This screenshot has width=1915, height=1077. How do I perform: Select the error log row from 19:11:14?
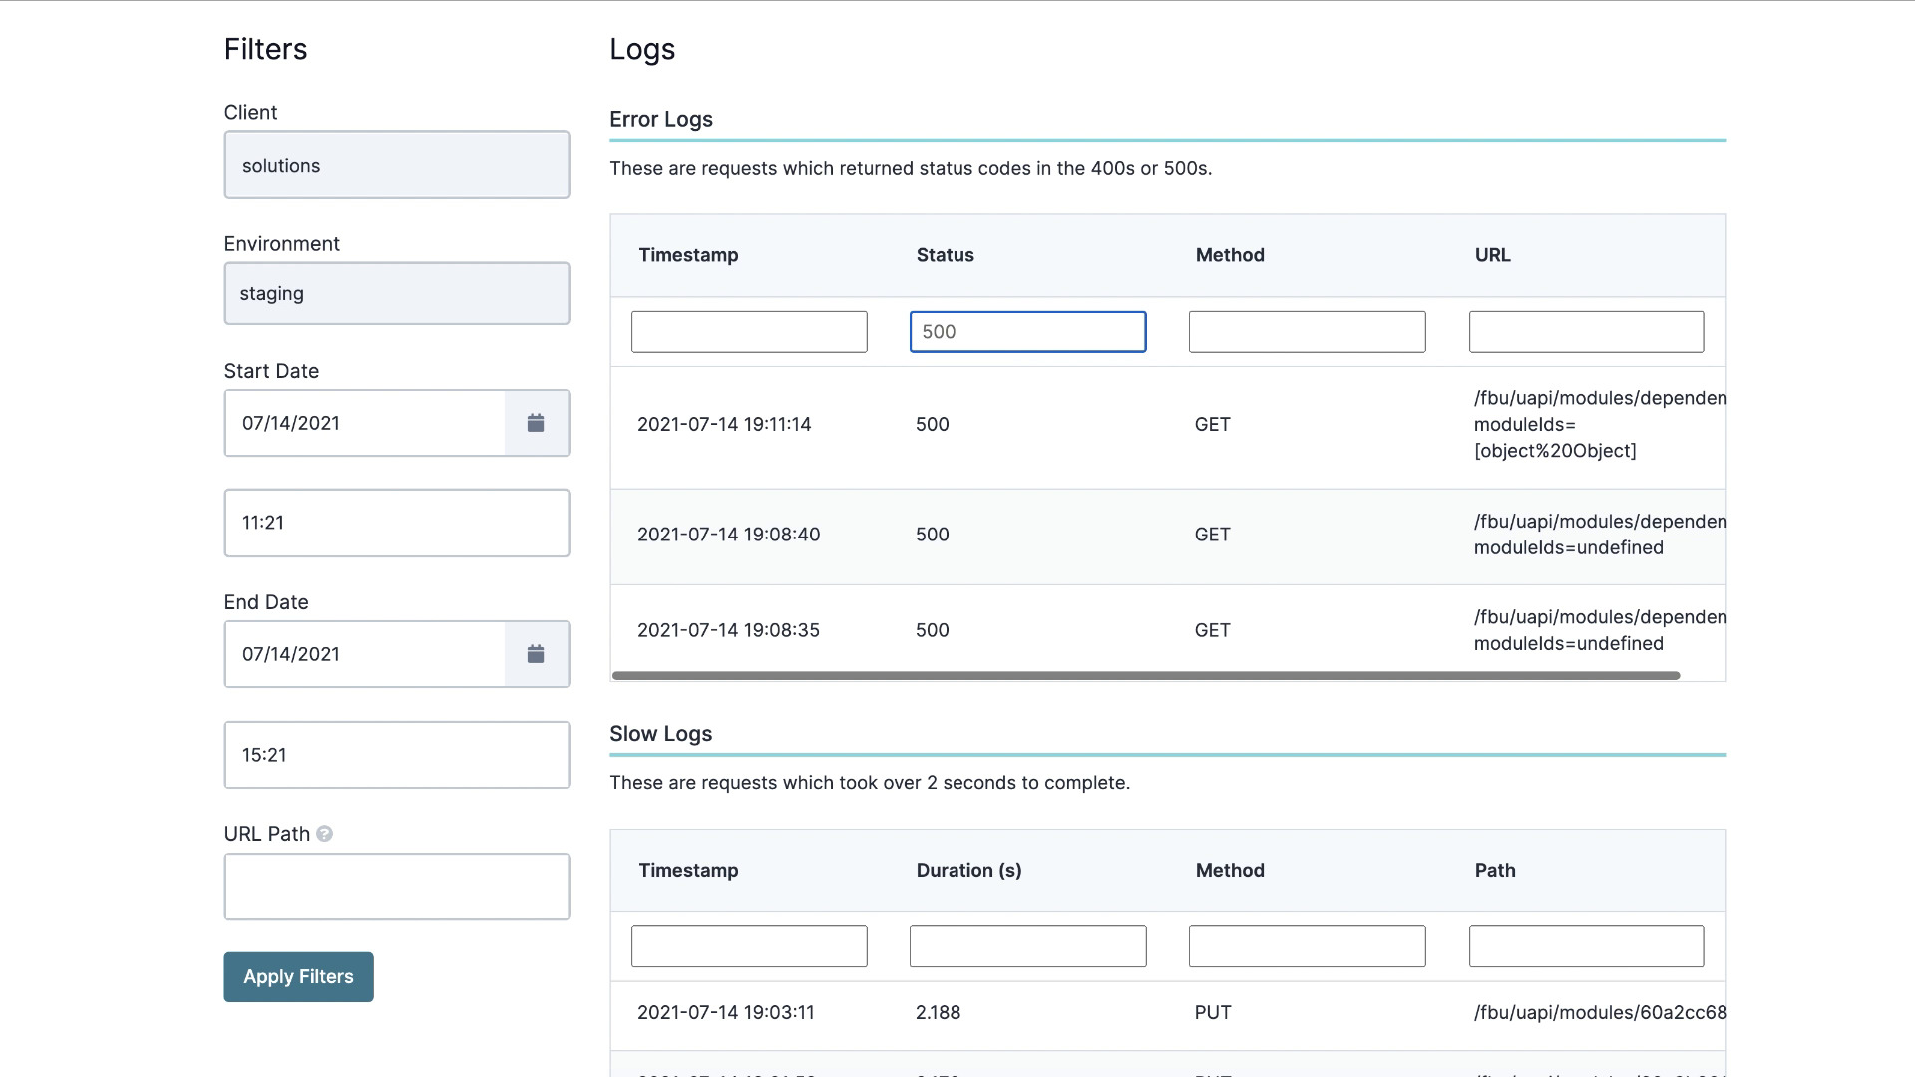1097,424
